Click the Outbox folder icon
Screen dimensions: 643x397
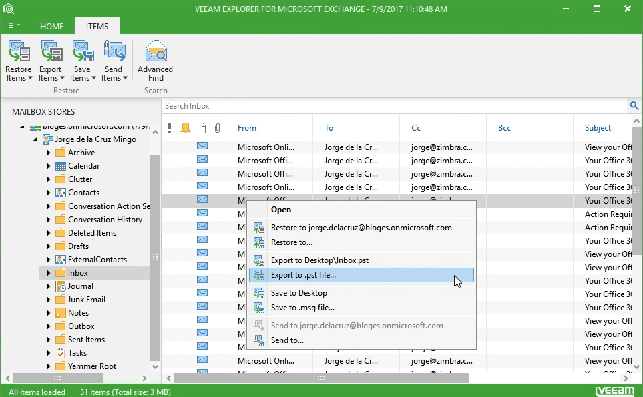[x=60, y=326]
